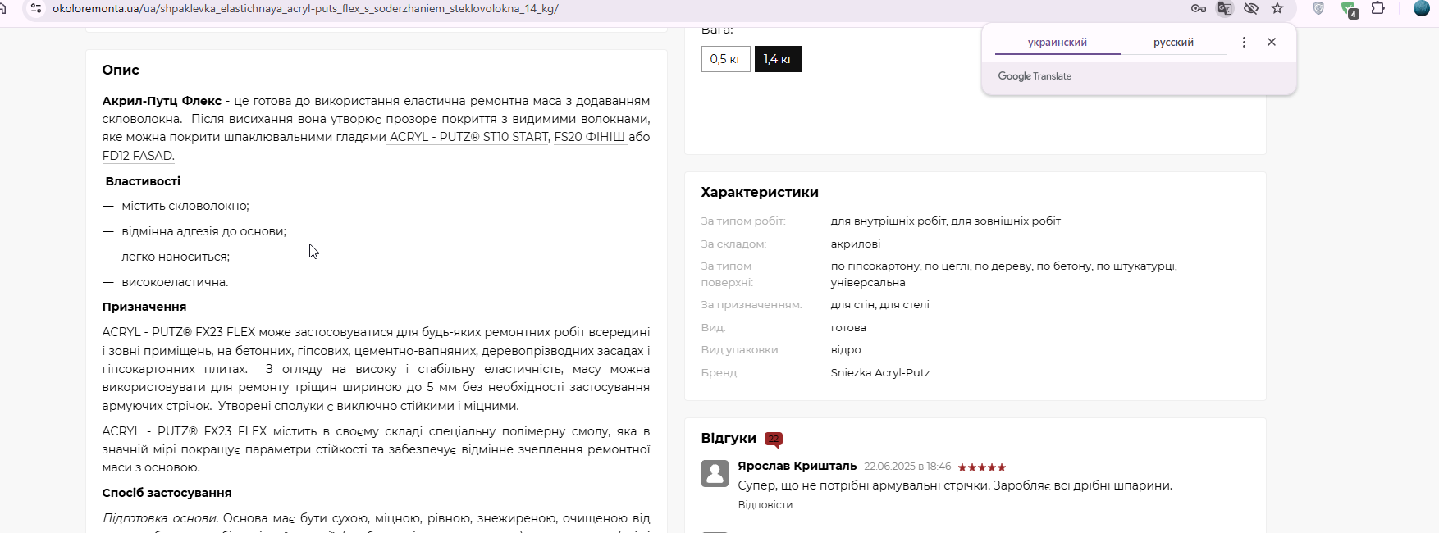
Task: Click the reviewer name Ярослав Кришталь
Action: coord(797,466)
